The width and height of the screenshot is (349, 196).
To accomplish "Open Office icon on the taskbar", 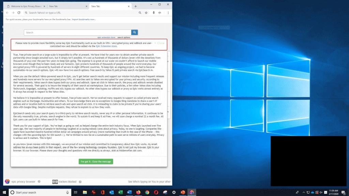I will click(x=103, y=193).
